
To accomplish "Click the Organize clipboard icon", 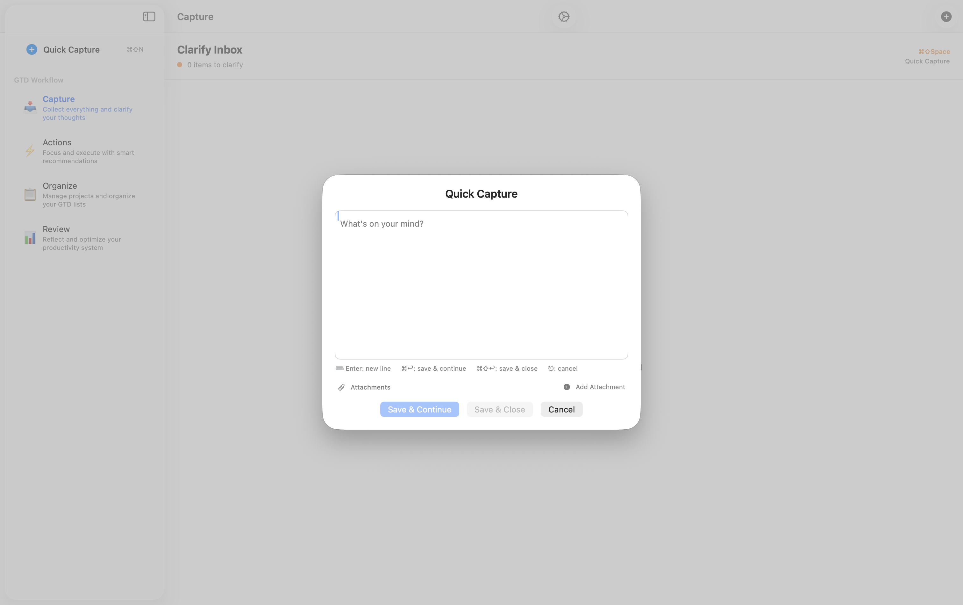I will 30,194.
